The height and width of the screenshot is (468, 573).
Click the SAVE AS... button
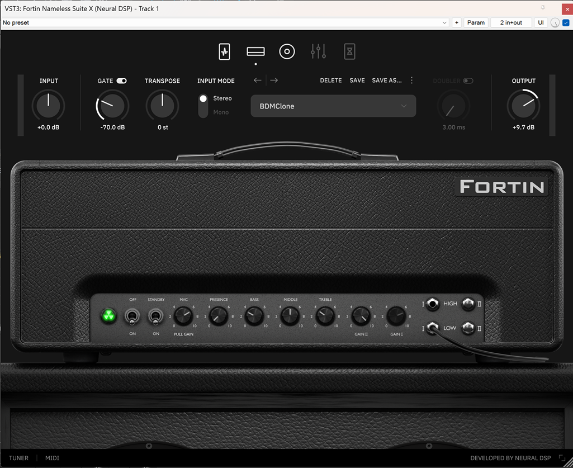tap(387, 81)
